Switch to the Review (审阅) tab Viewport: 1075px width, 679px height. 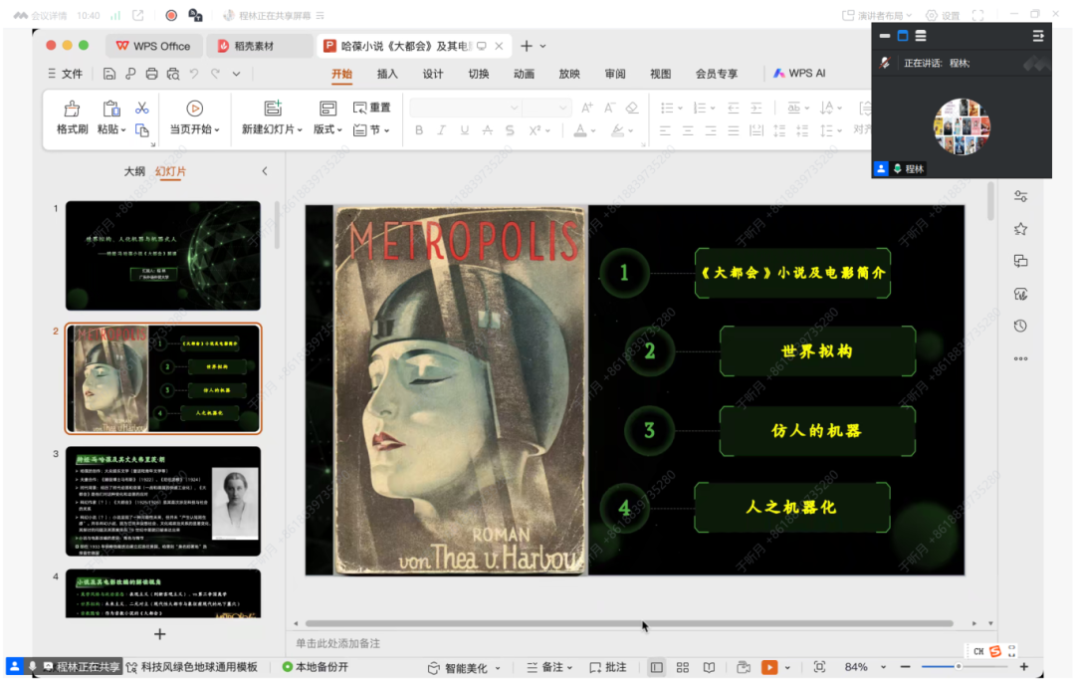(x=615, y=74)
